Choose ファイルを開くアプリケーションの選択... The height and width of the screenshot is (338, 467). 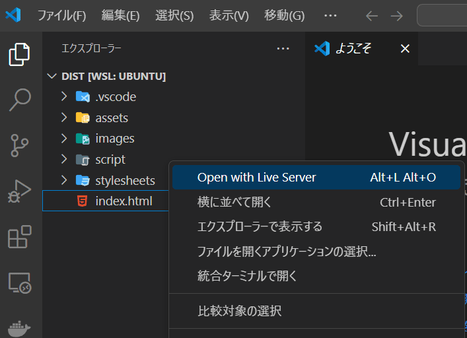tap(316, 252)
